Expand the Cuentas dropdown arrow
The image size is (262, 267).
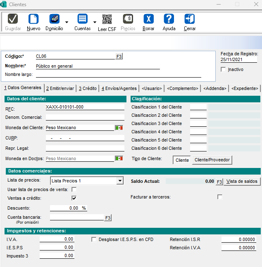point(95,22)
